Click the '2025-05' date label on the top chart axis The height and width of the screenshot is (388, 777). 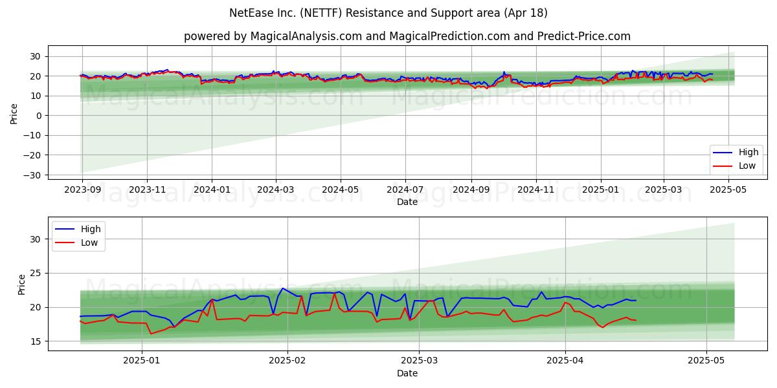(x=728, y=189)
